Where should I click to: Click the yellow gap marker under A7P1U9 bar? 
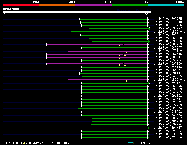coord(126,52)
